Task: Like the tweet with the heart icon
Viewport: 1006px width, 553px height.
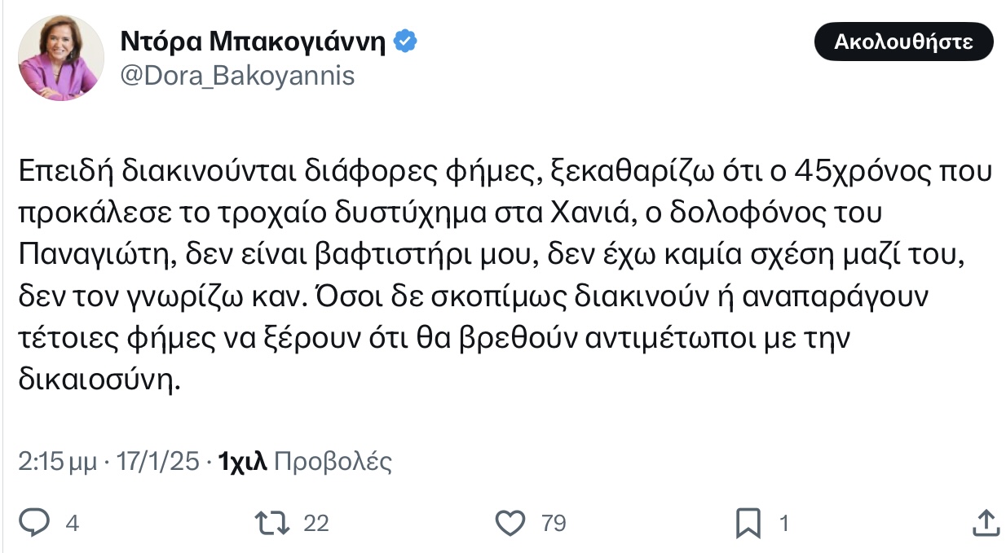Action: click(510, 522)
